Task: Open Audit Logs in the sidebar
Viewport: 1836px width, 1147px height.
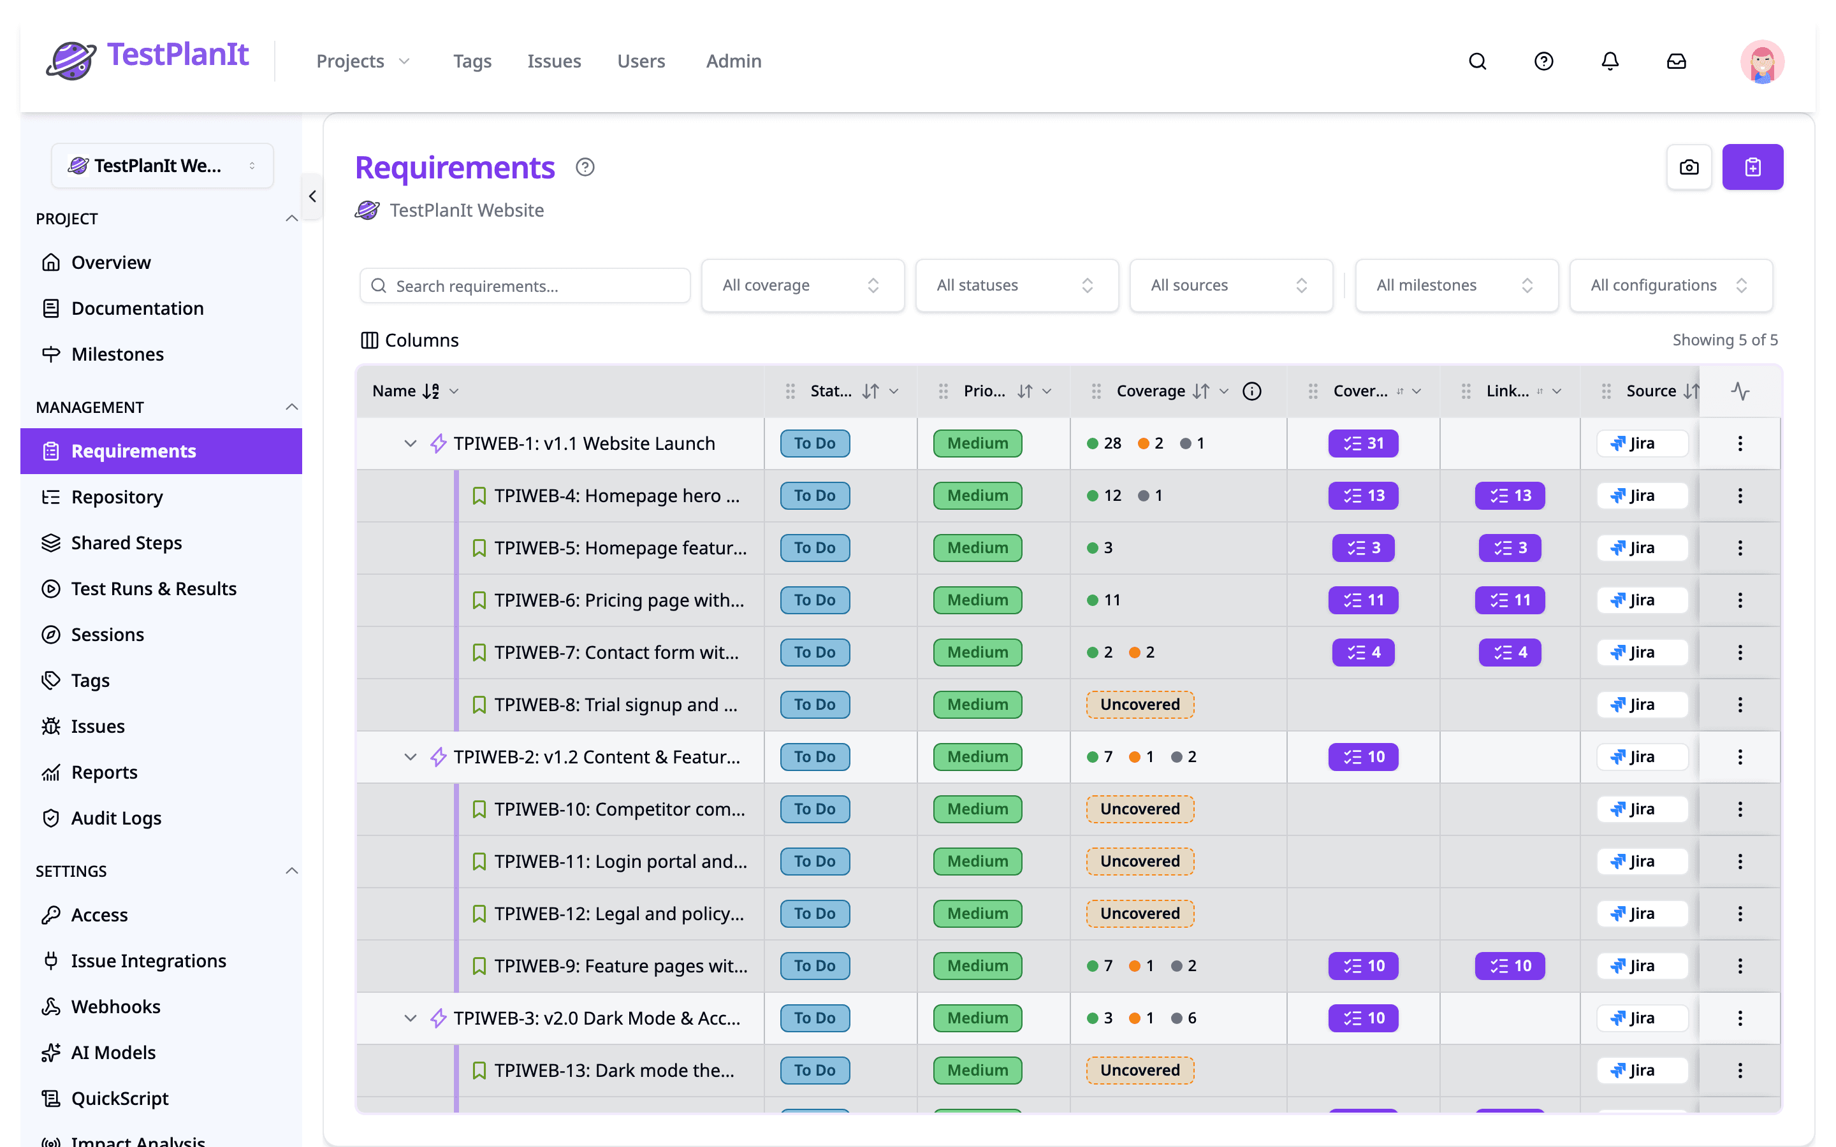Action: 161,818
